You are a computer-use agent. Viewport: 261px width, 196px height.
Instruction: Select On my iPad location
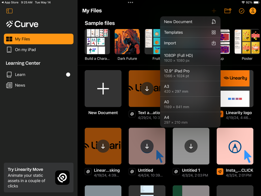[x=39, y=50]
